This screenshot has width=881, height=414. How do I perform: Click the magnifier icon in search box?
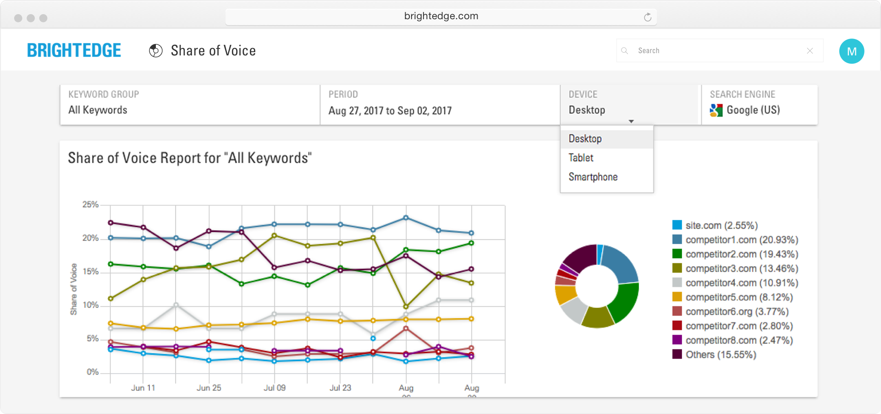(624, 51)
